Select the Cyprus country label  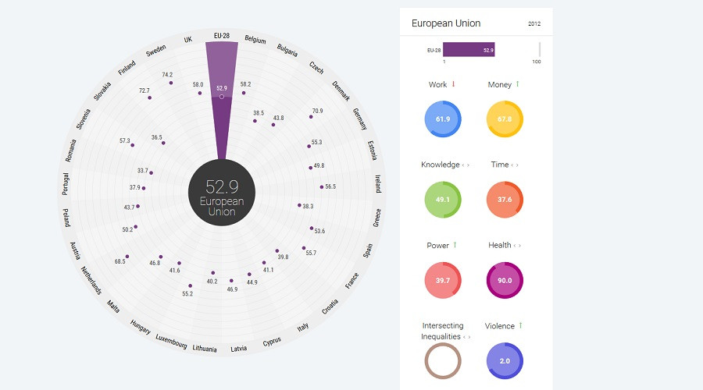pos(272,342)
